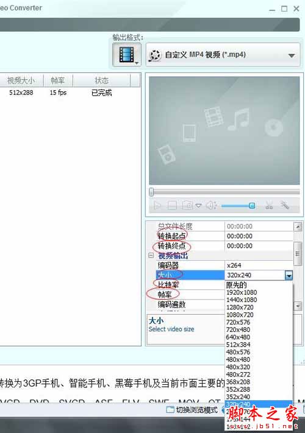305x433 pixels.
Task: Click the property panel scrollbar up arrow
Action: [298, 227]
